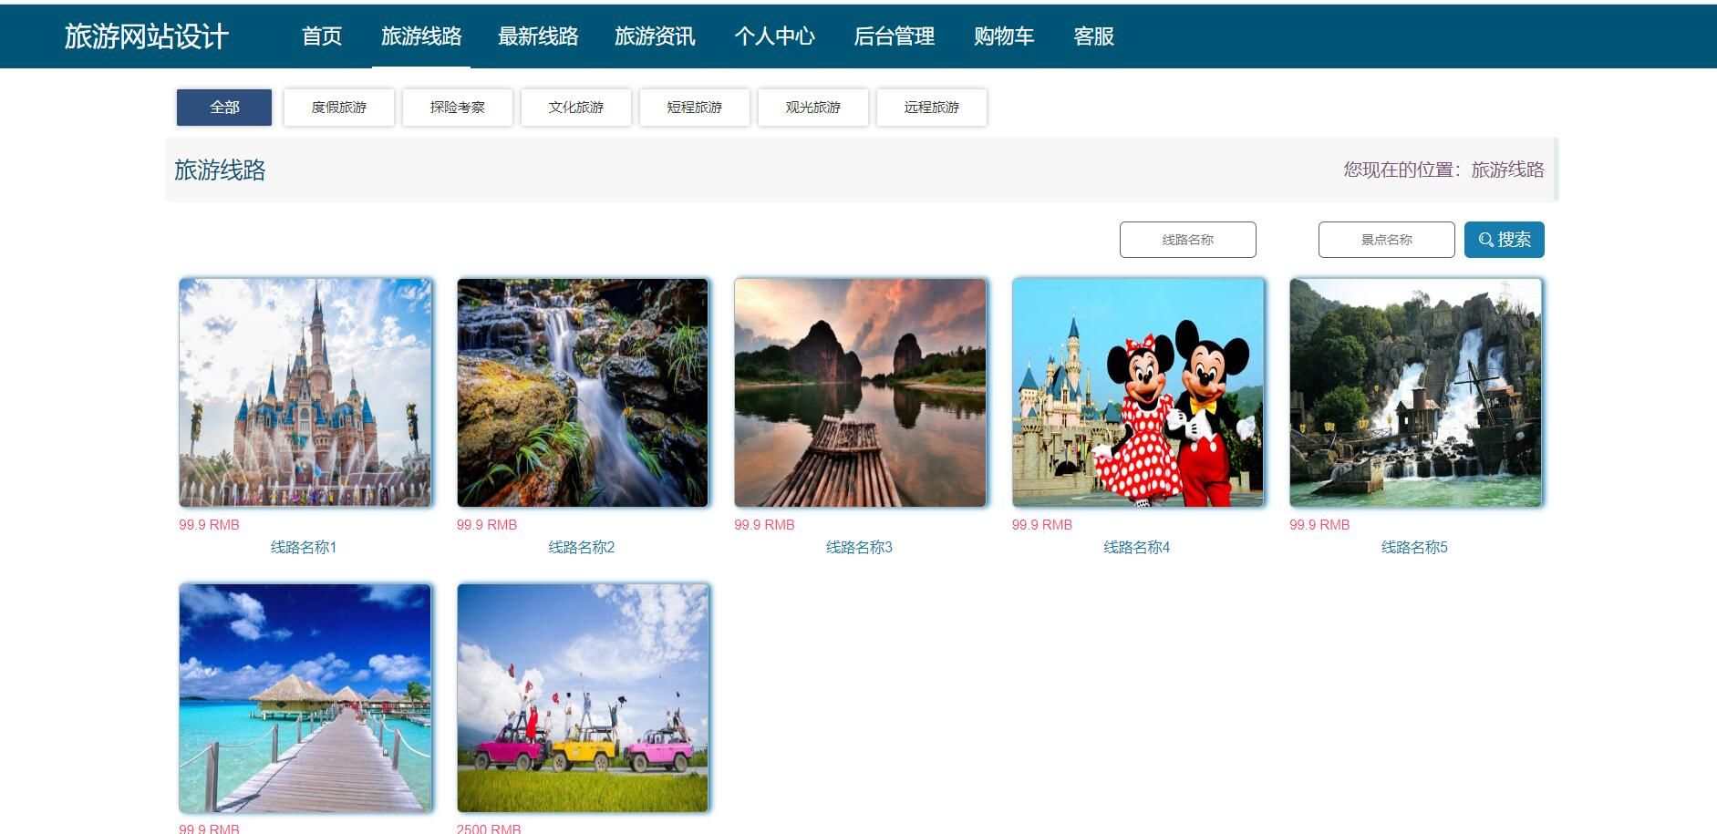Go to 首页 home page
Image resolution: width=1717 pixels, height=834 pixels.
(x=323, y=37)
